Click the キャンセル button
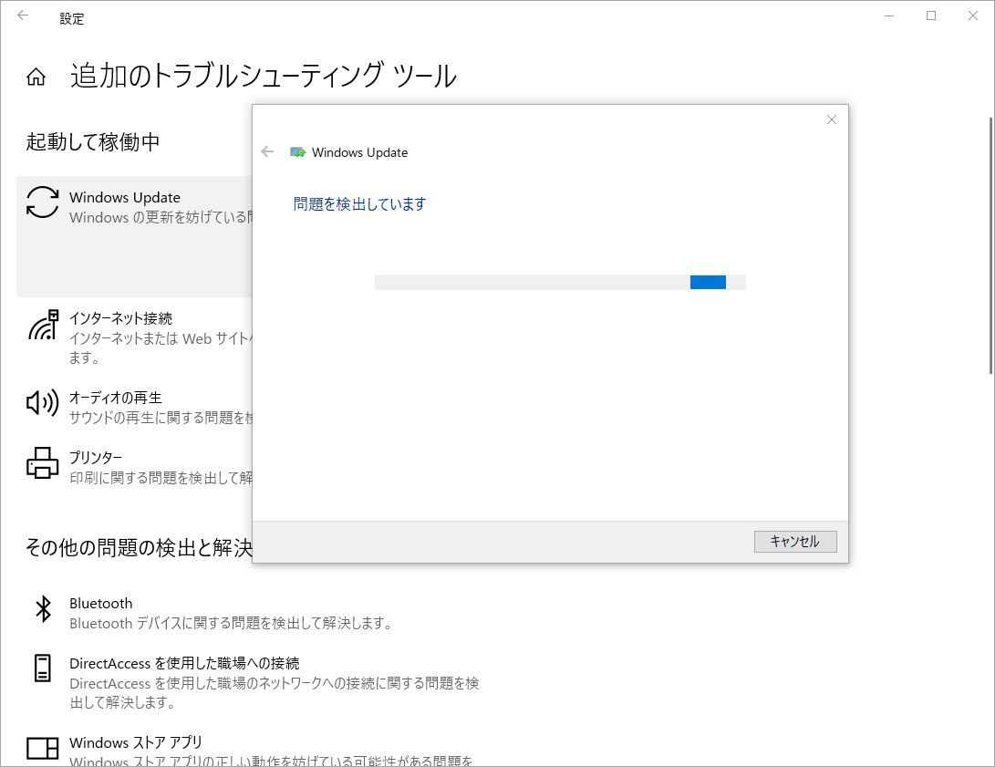This screenshot has width=995, height=767. [x=795, y=541]
